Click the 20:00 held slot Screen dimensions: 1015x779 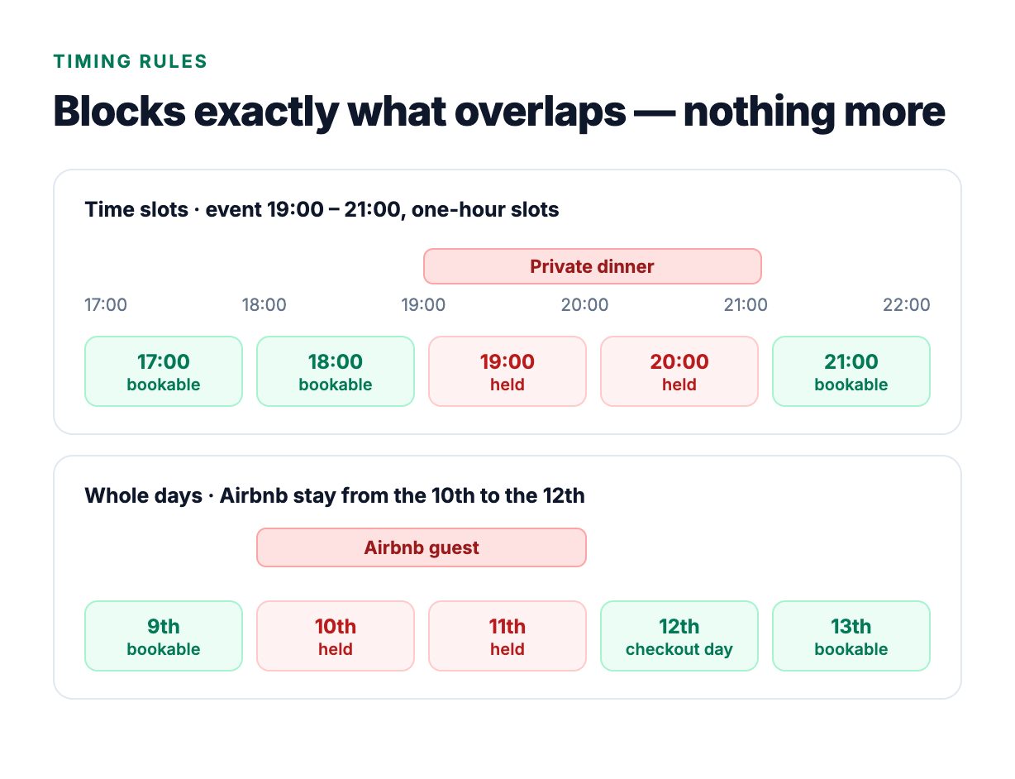point(679,371)
